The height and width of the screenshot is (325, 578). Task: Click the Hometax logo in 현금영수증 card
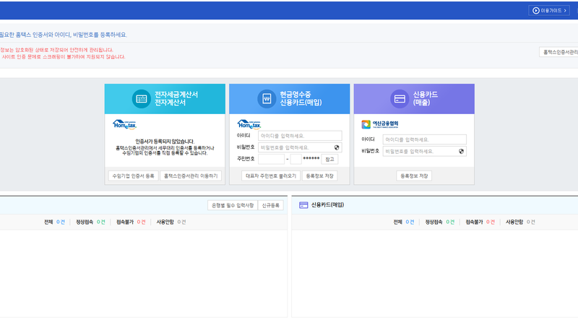pos(249,124)
